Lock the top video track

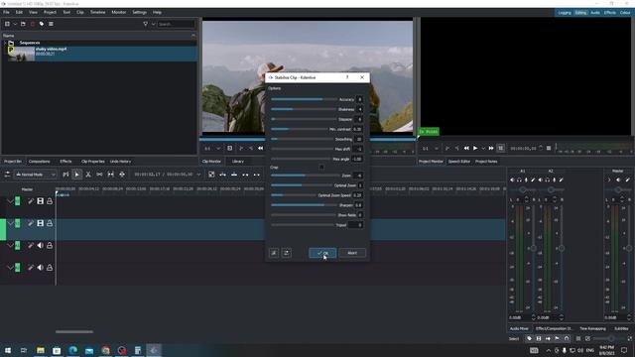coord(50,201)
